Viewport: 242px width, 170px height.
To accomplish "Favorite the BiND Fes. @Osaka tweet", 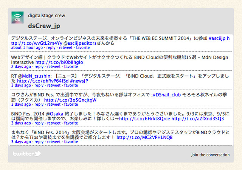I will point(71,123).
